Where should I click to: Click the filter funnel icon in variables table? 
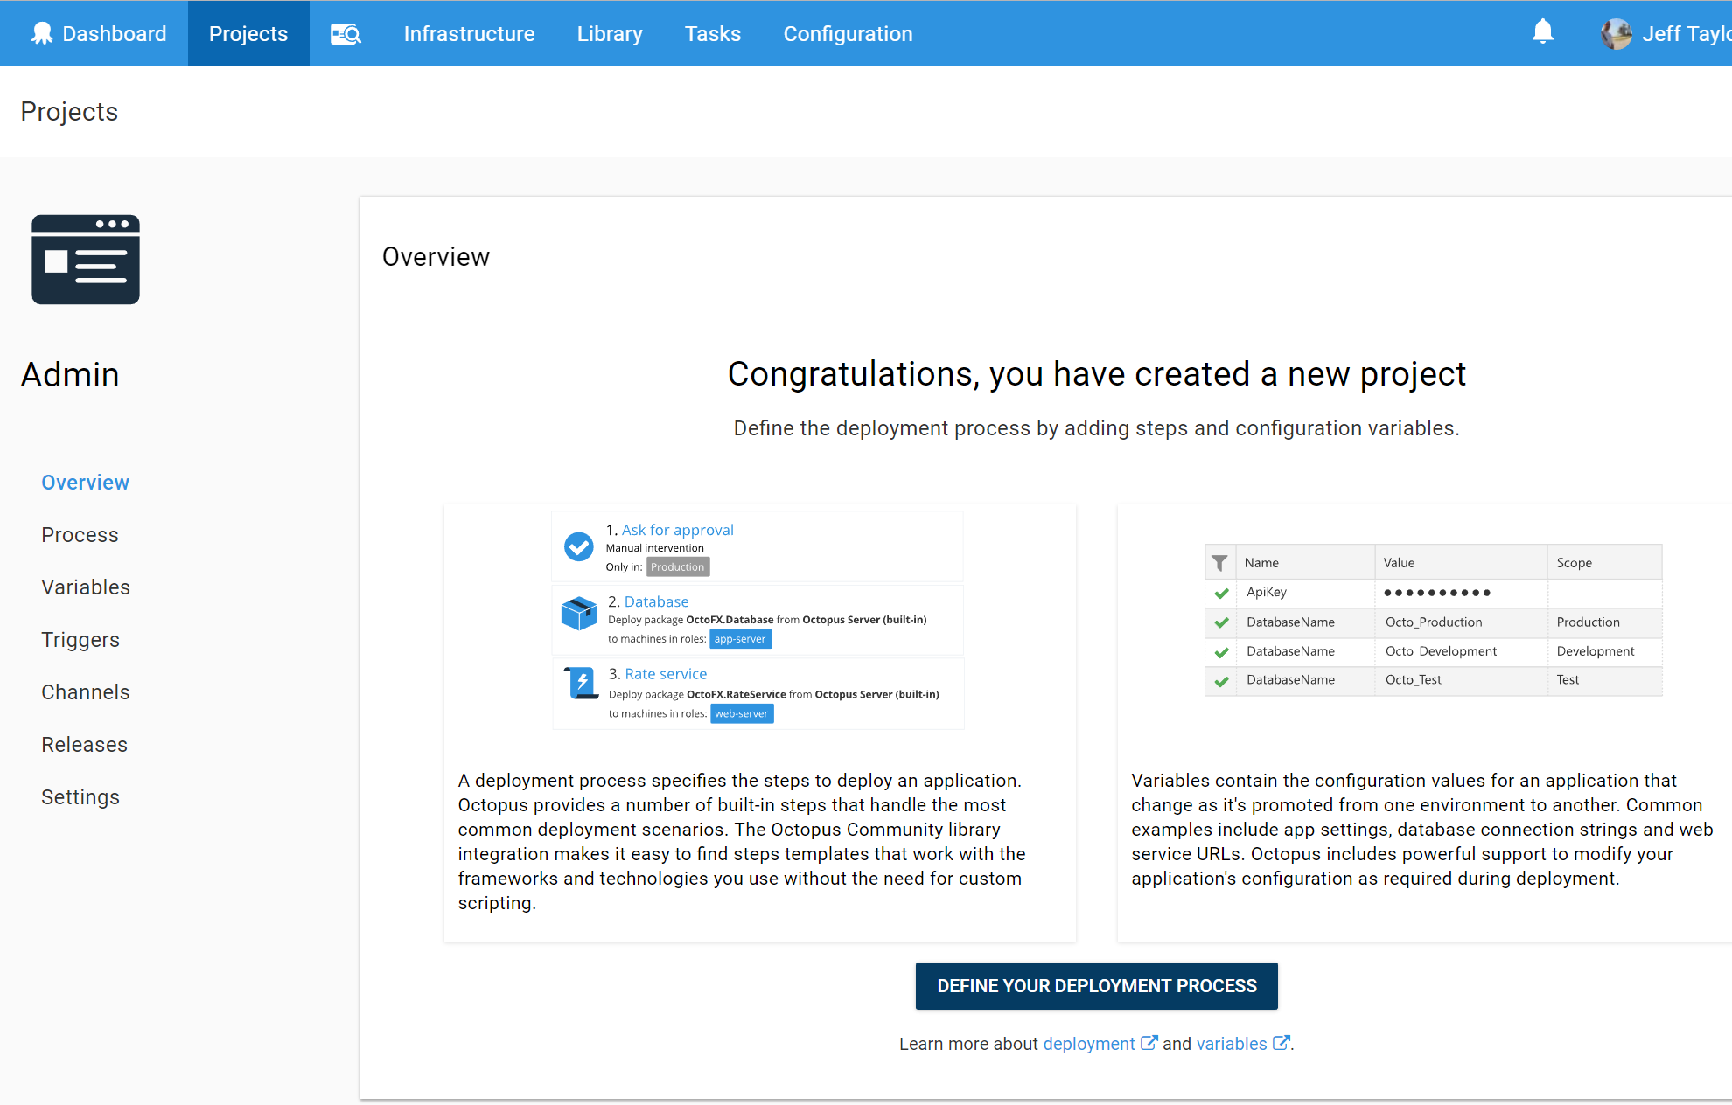click(1219, 563)
